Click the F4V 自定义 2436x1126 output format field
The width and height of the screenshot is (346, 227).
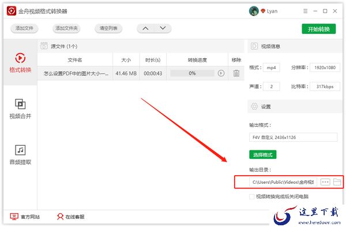click(x=293, y=137)
